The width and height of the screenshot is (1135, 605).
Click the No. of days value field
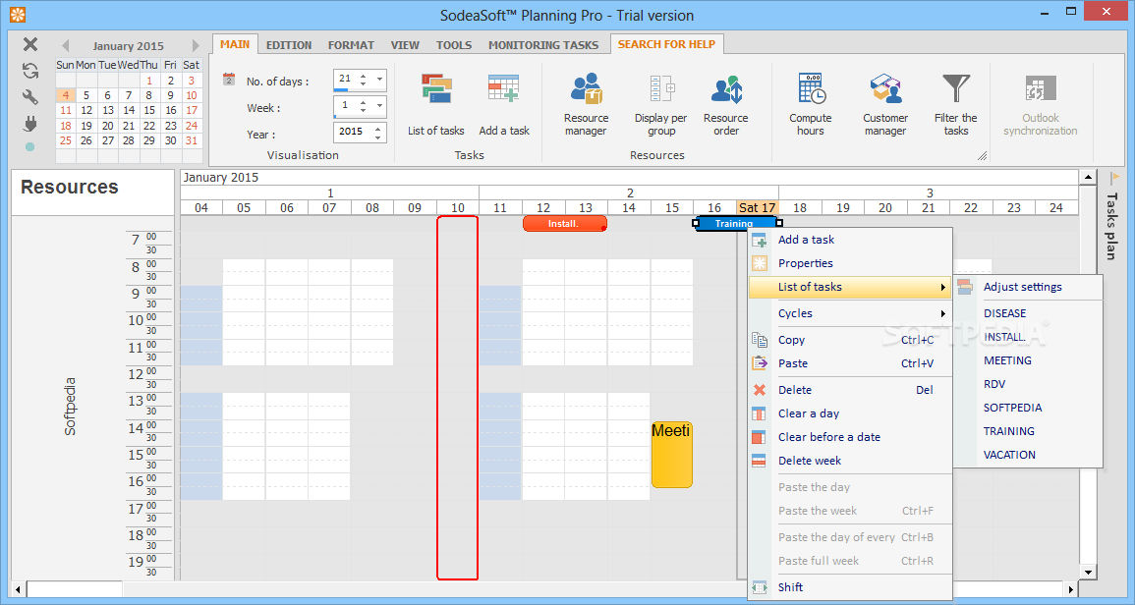coord(346,79)
